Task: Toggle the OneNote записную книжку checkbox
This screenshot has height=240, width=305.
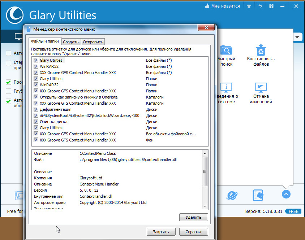Action: (36, 97)
